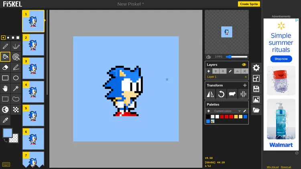The image size is (301, 169).
Task: Select the same-color paint tool
Action: (x=16, y=57)
